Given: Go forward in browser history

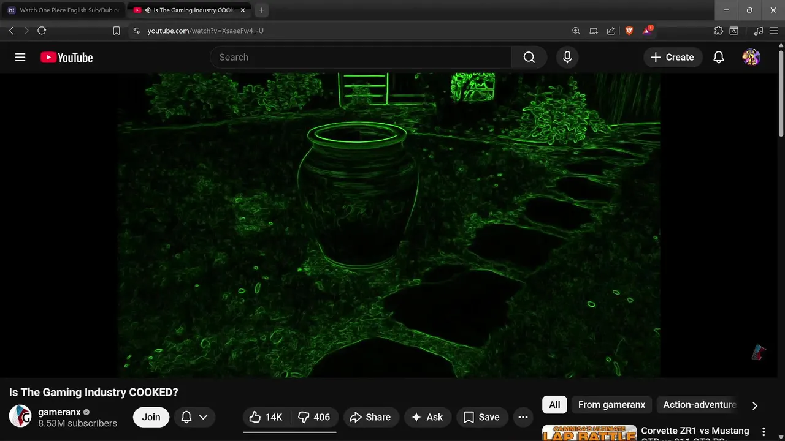Looking at the screenshot, I should pos(26,31).
